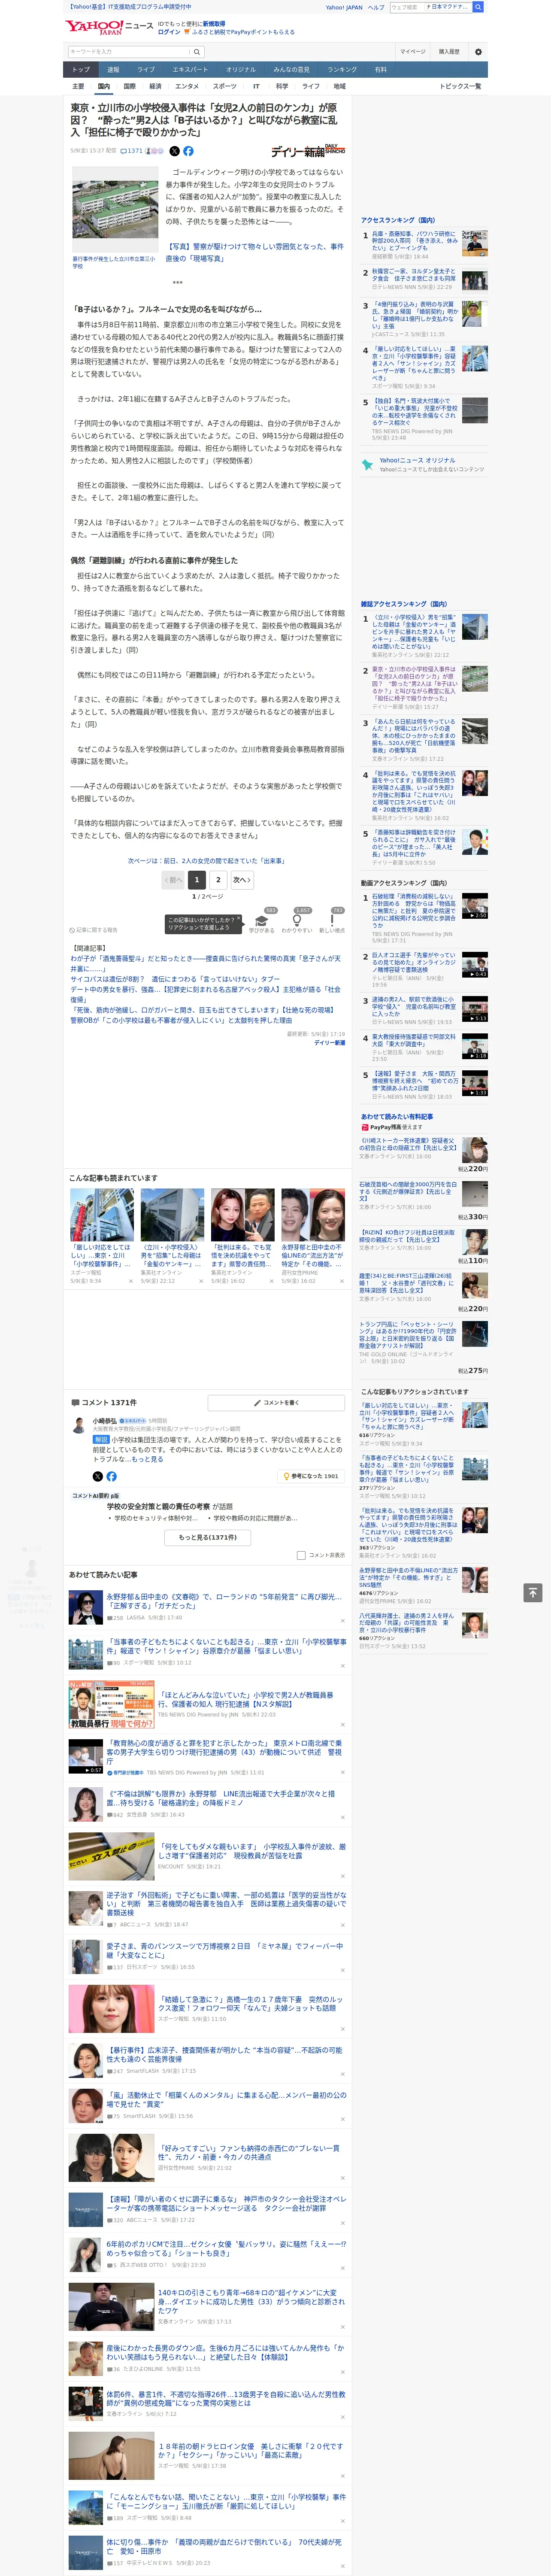Screen dimensions: 551x2576
Task: Click the 次へ next page button
Action: (242, 880)
